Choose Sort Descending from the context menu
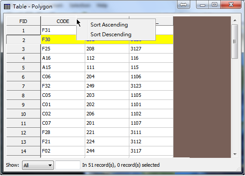The image size is (245, 176). pos(116,34)
